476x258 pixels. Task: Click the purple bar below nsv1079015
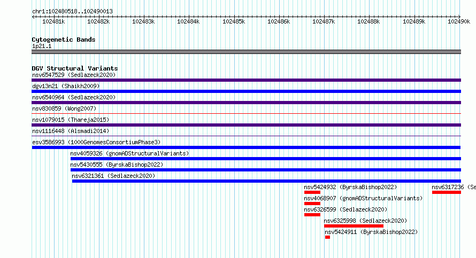(x=246, y=125)
